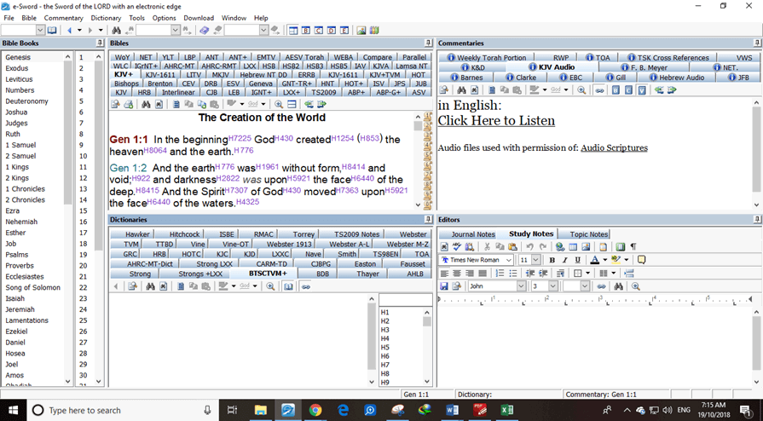Open the font color picker arrow

pyautogui.click(x=605, y=260)
